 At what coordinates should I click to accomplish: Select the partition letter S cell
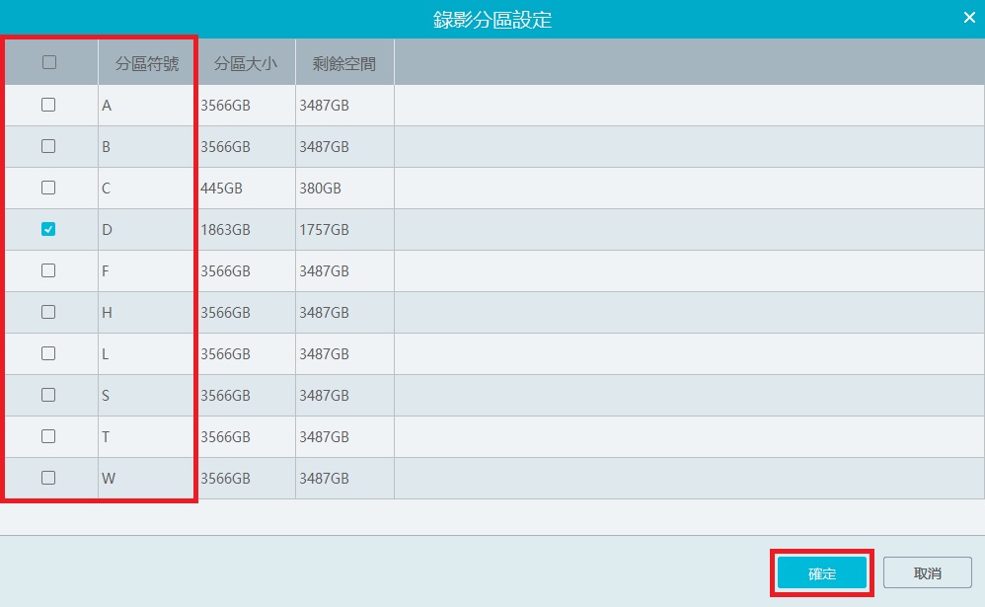pos(148,395)
